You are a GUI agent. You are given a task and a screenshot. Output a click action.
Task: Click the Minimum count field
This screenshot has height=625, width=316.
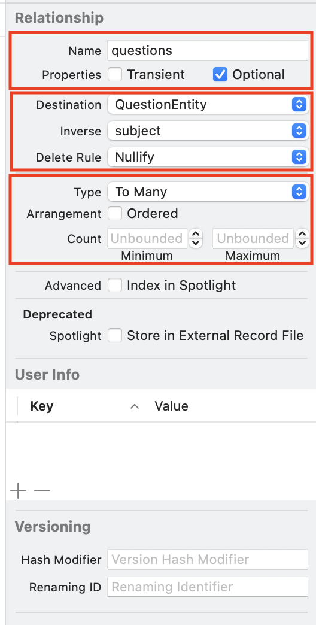[x=147, y=238]
